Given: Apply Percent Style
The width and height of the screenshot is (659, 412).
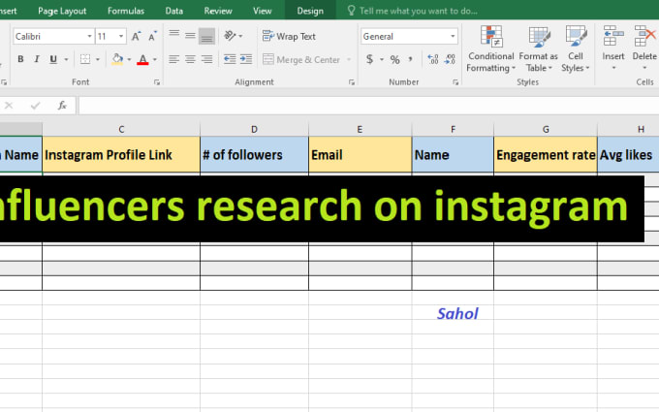Looking at the screenshot, I should pyautogui.click(x=394, y=59).
